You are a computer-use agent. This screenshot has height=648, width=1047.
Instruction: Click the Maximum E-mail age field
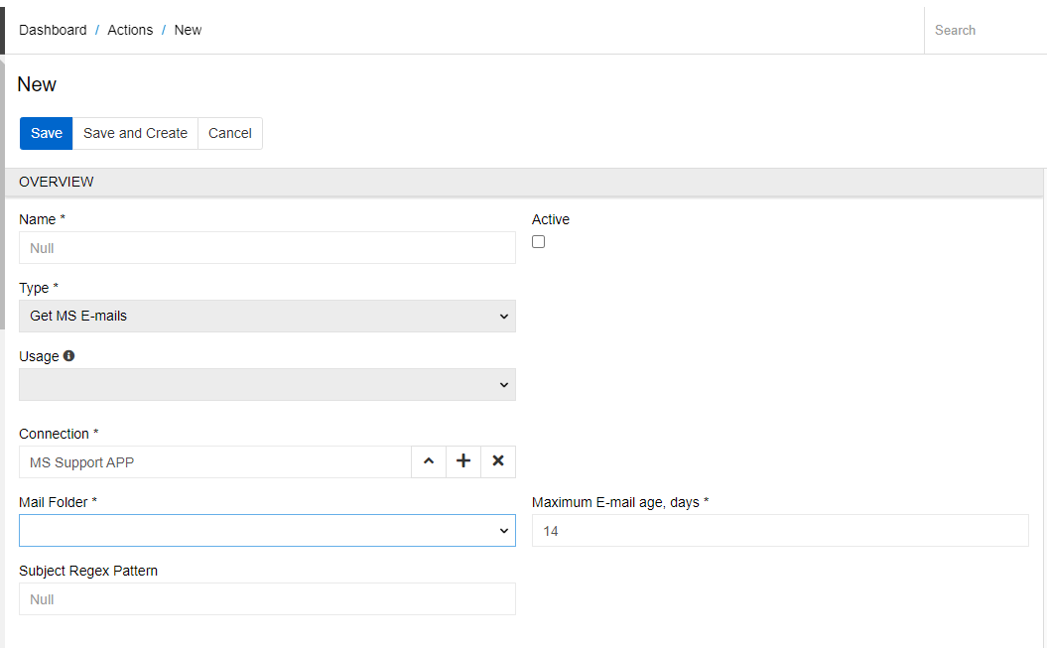tap(780, 531)
